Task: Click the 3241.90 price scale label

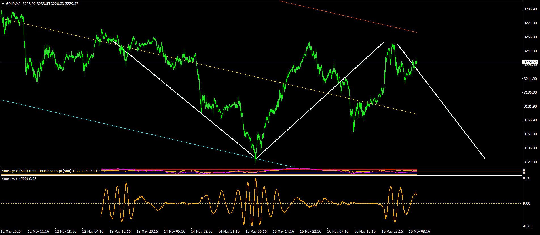Action: (x=530, y=51)
